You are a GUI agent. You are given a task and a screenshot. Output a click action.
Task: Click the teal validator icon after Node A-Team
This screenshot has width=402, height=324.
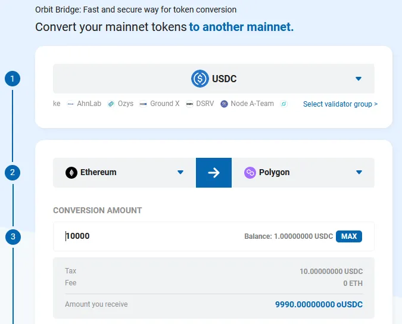[x=283, y=104]
